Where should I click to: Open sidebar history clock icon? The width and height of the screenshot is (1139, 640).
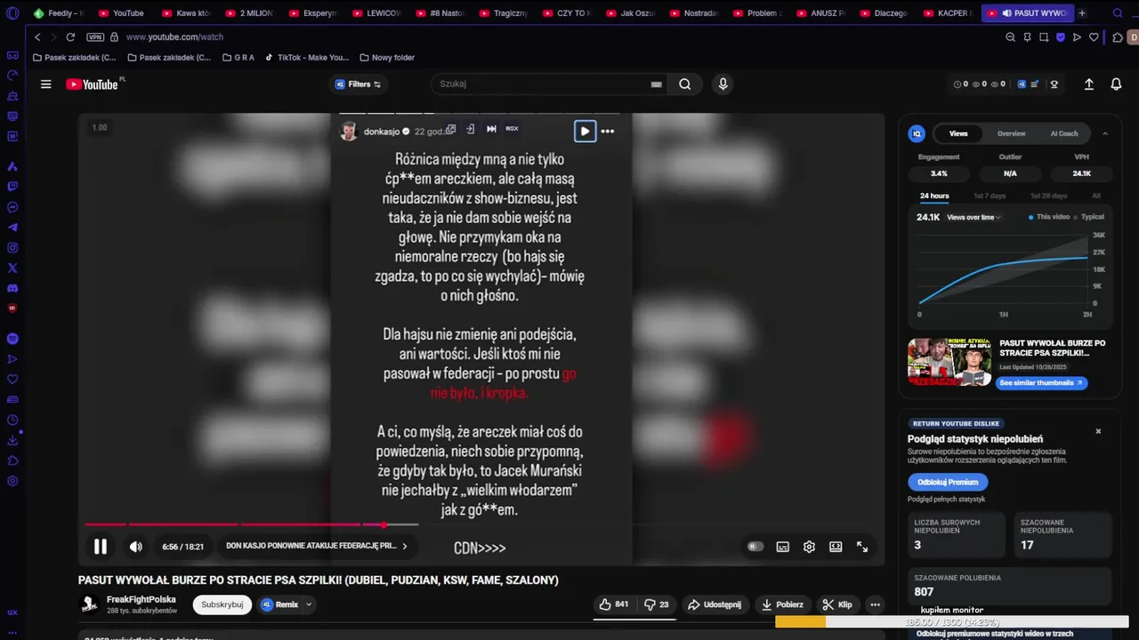pos(12,420)
